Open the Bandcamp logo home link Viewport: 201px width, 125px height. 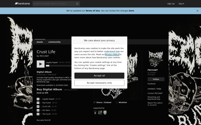[22, 4]
